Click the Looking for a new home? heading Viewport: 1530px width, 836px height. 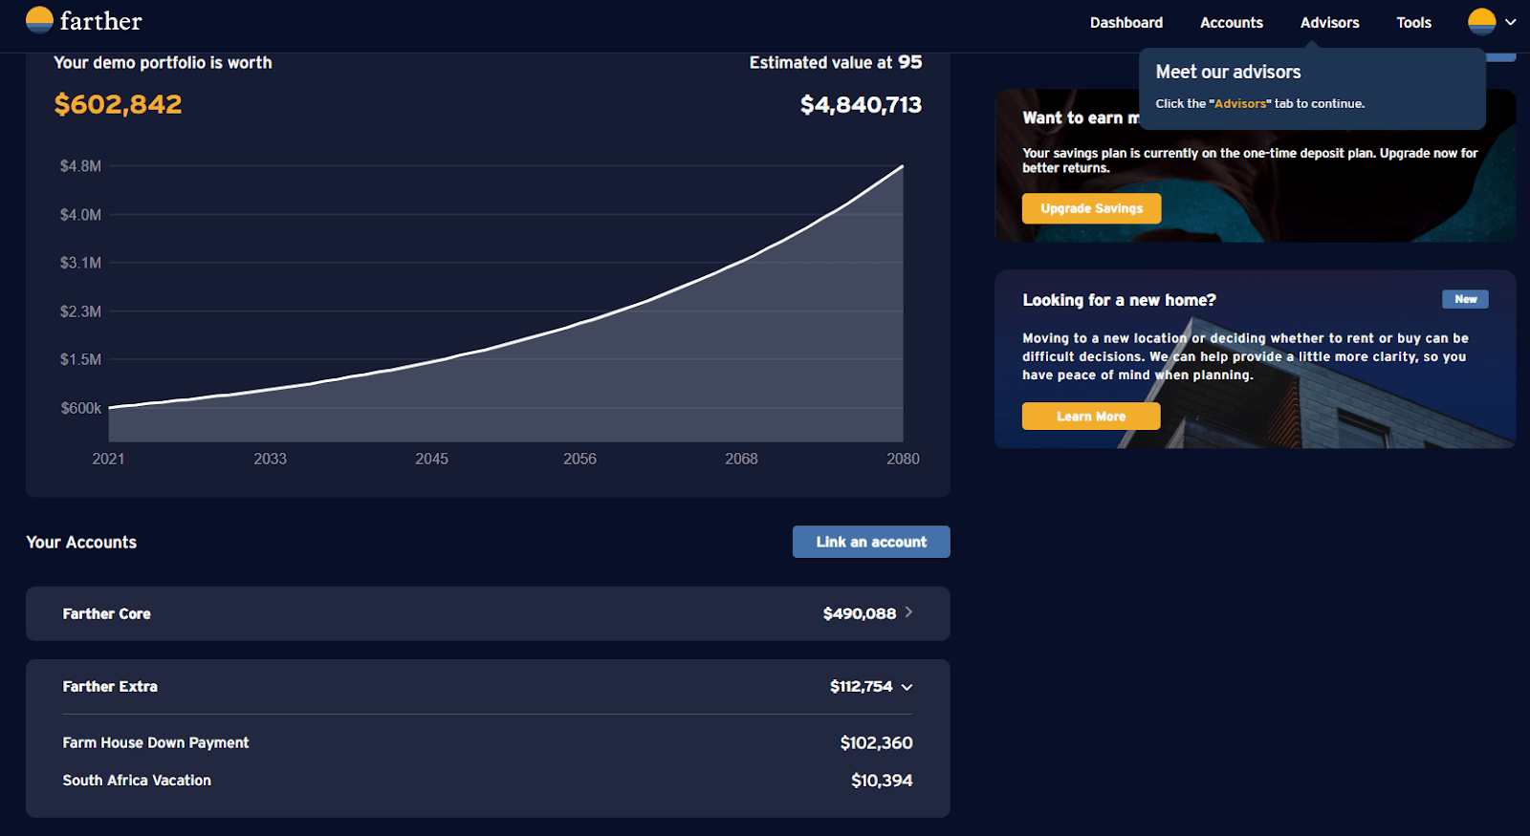pyautogui.click(x=1119, y=300)
